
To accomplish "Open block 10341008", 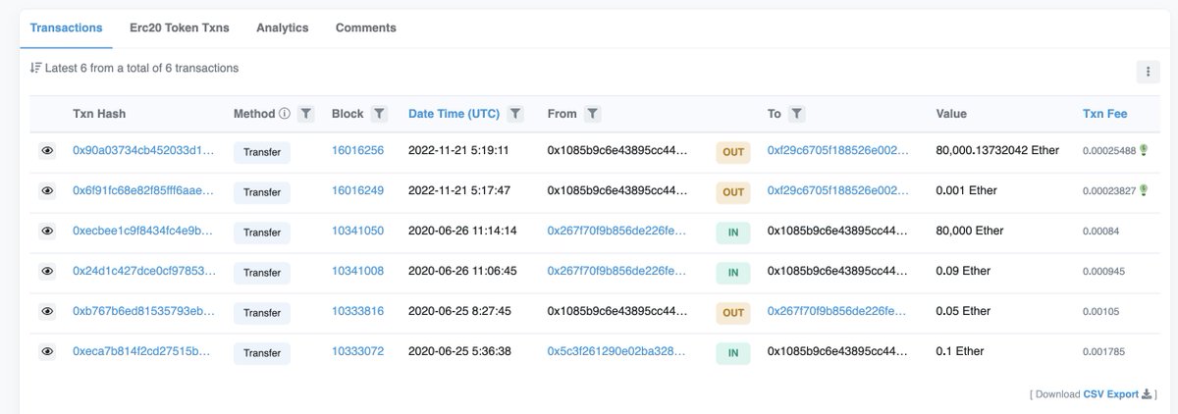I will pyautogui.click(x=357, y=271).
